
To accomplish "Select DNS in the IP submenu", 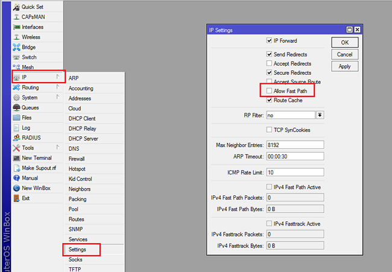I will [95, 149].
